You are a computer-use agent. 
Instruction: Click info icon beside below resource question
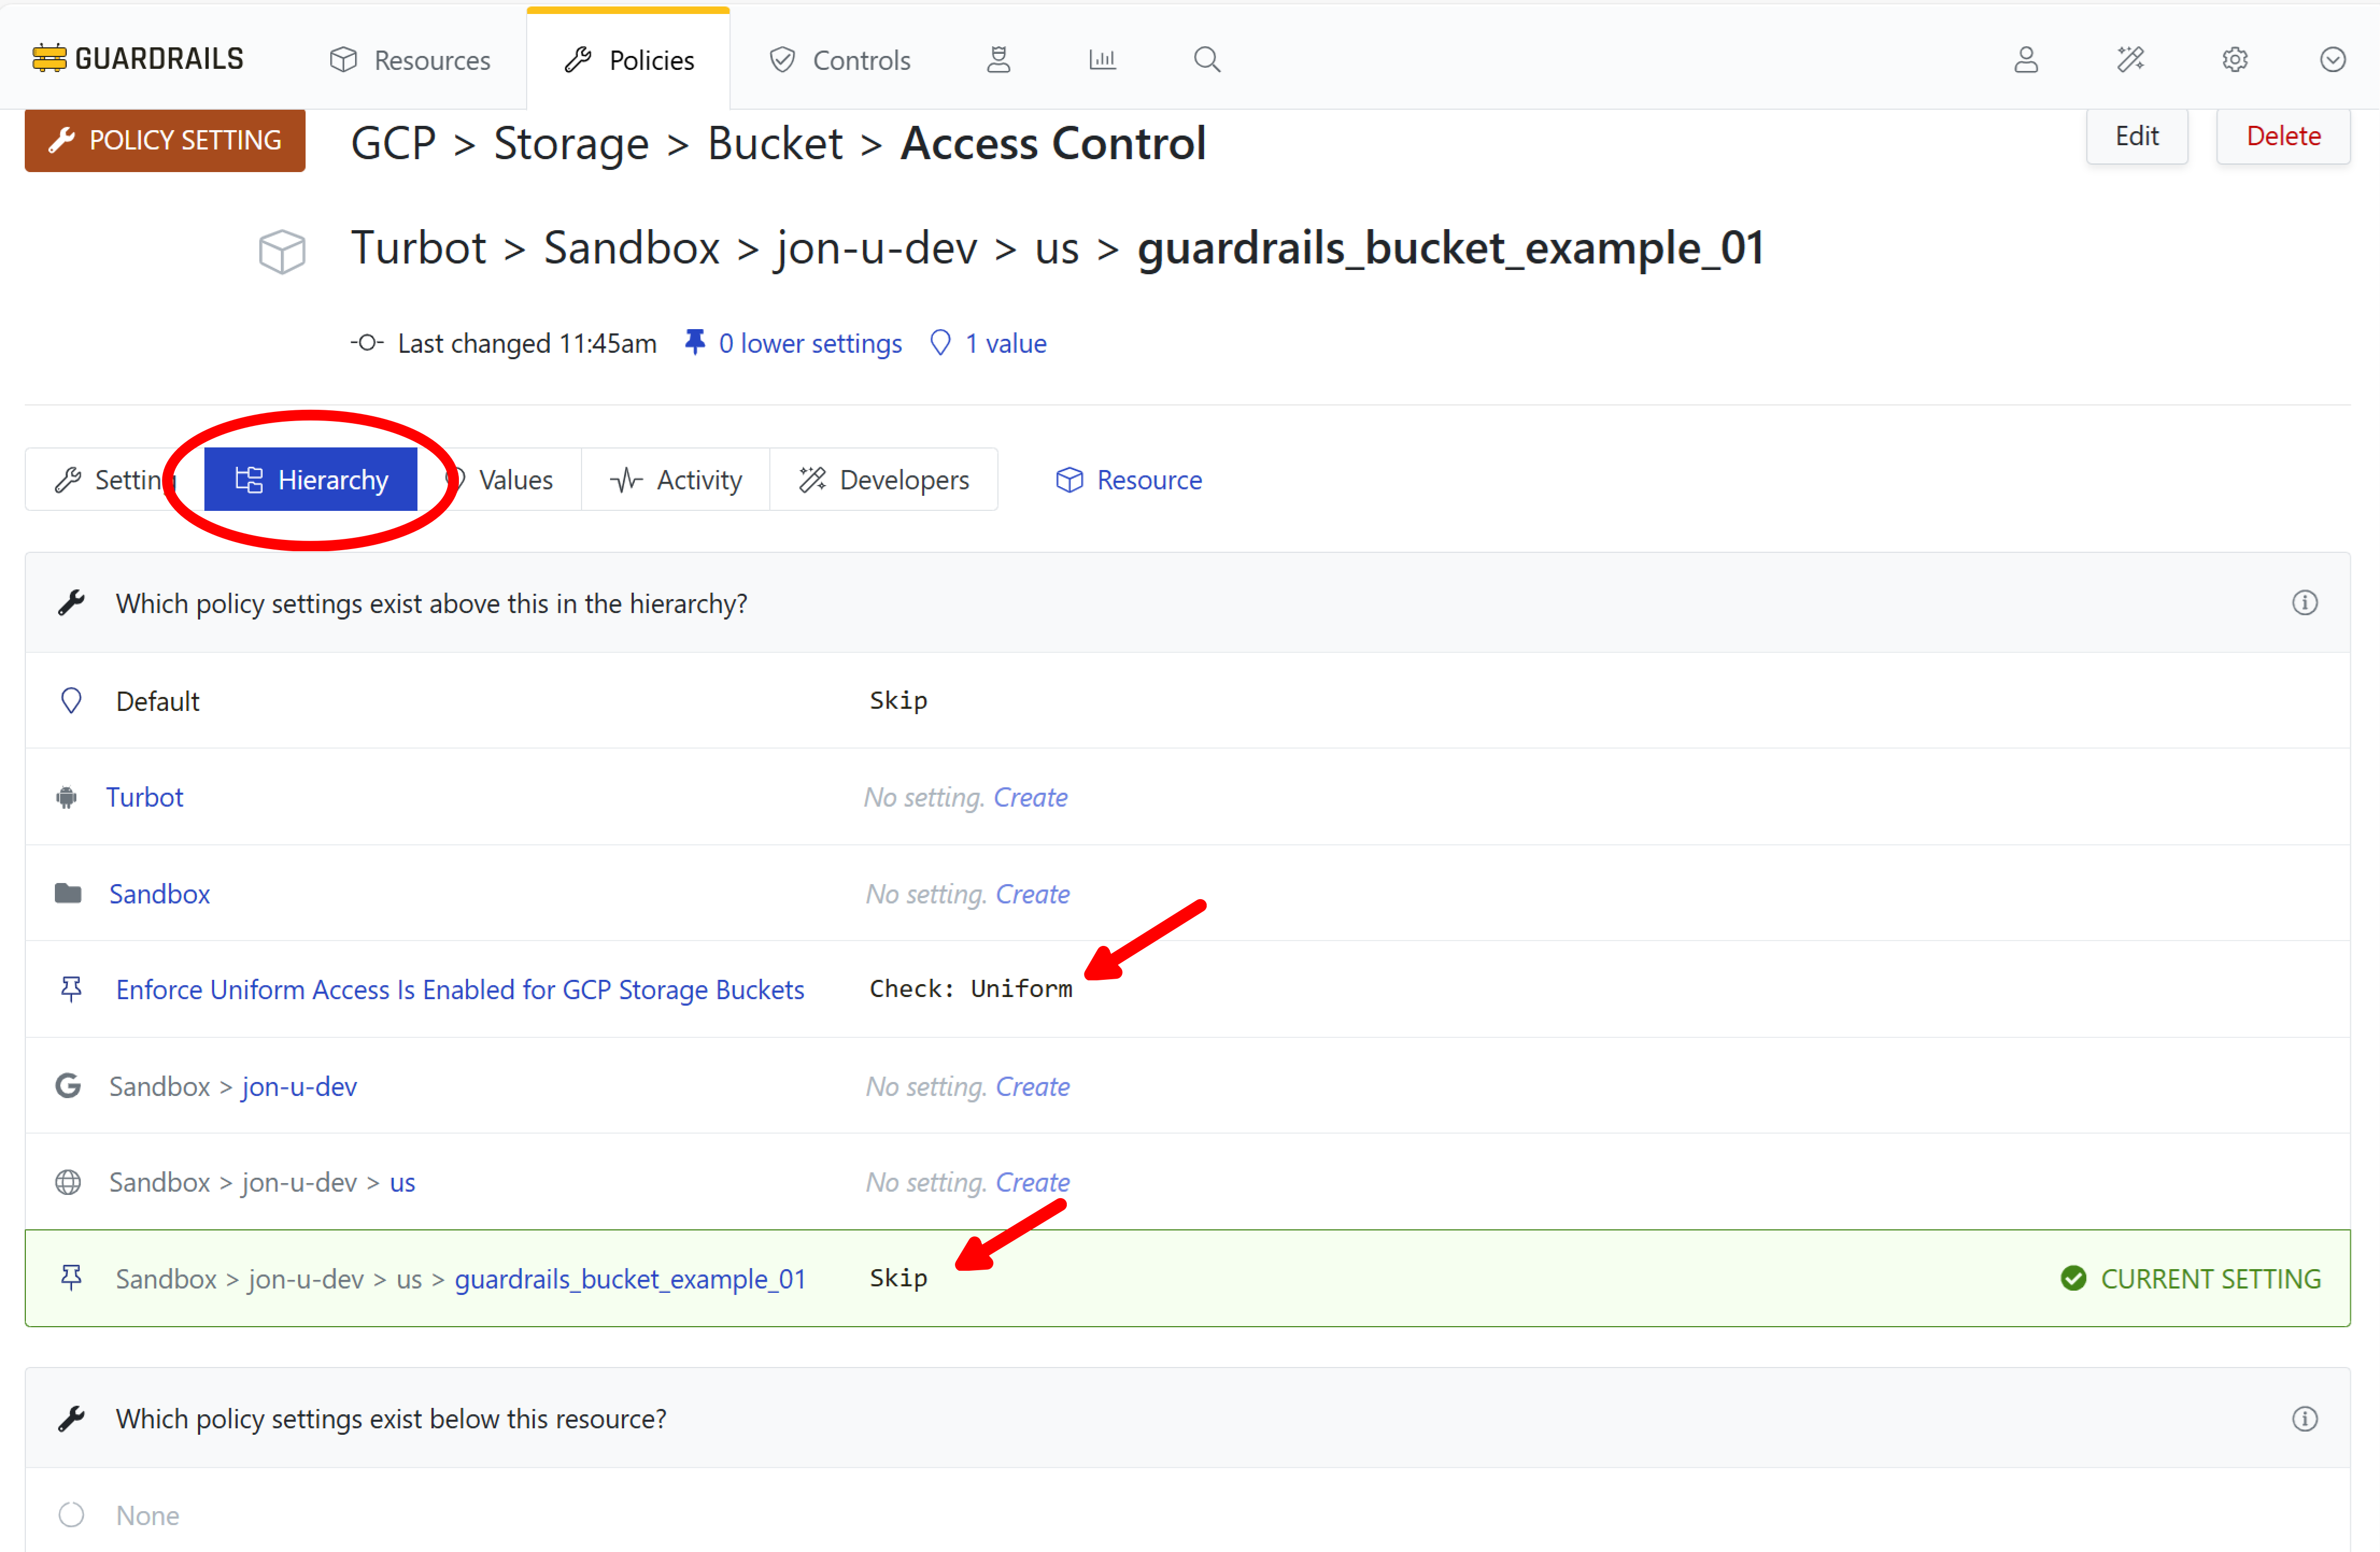click(2304, 1418)
